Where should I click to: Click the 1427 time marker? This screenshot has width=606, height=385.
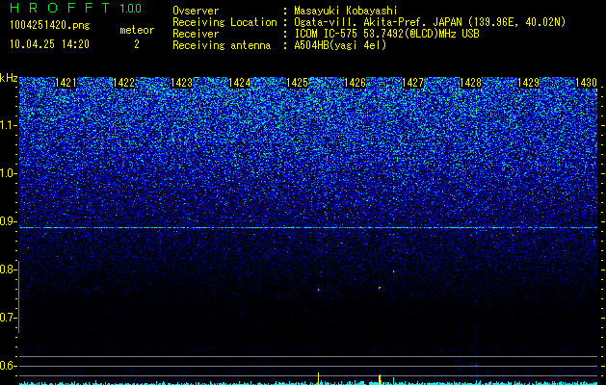(x=413, y=83)
